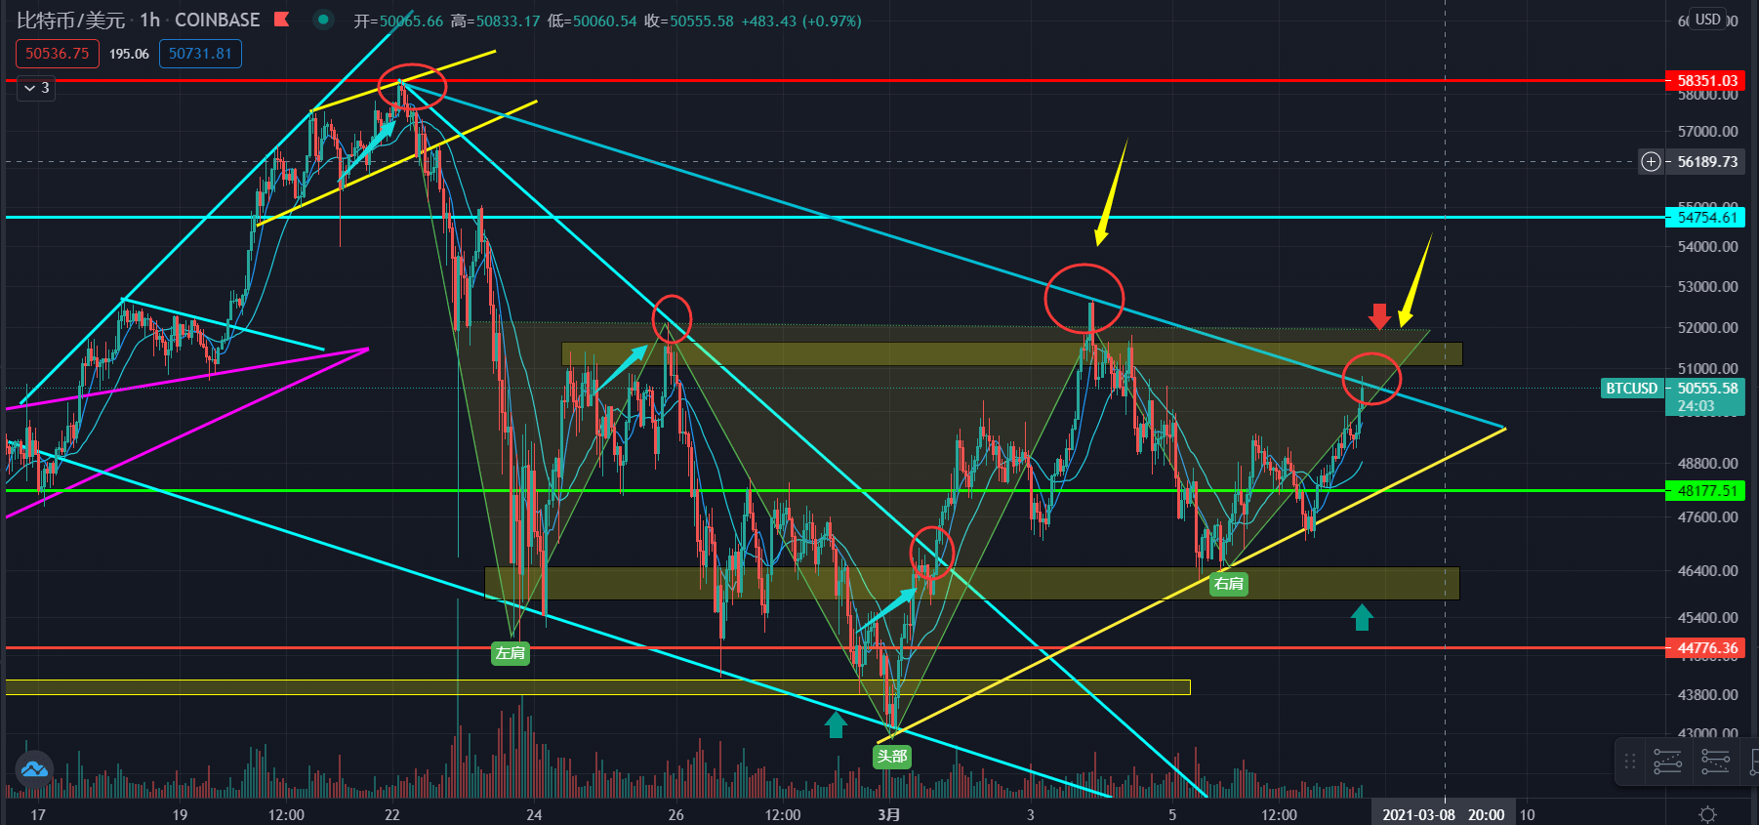Click the COINBASE exchange label
1759x825 pixels.
(x=218, y=20)
